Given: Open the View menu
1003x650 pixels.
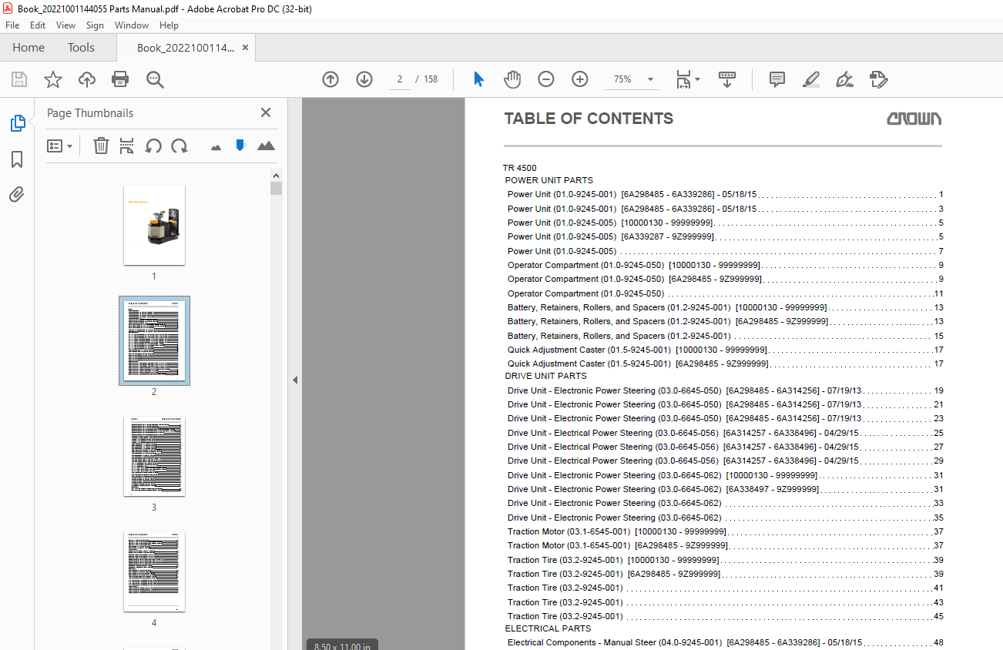Looking at the screenshot, I should [x=66, y=25].
